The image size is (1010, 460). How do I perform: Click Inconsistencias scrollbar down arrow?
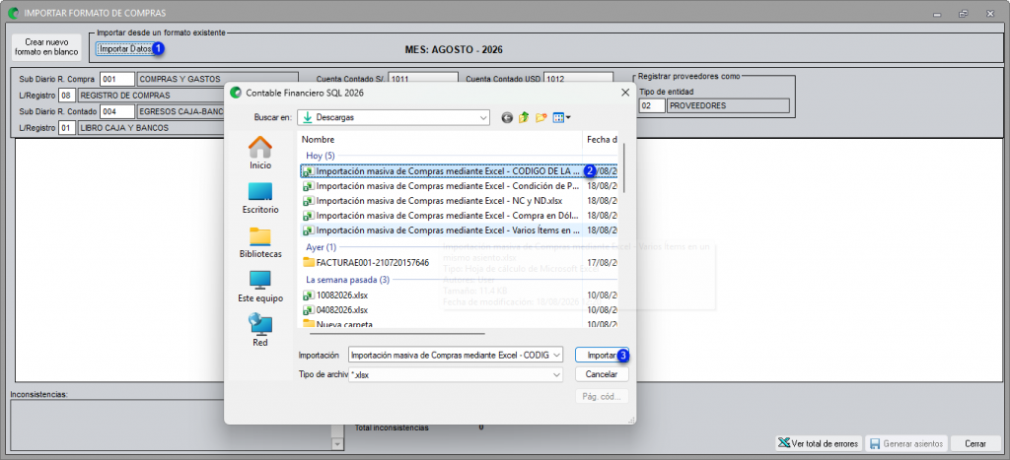[338, 444]
